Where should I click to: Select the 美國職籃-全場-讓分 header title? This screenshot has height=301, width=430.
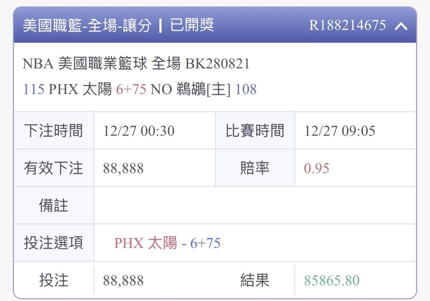click(87, 26)
